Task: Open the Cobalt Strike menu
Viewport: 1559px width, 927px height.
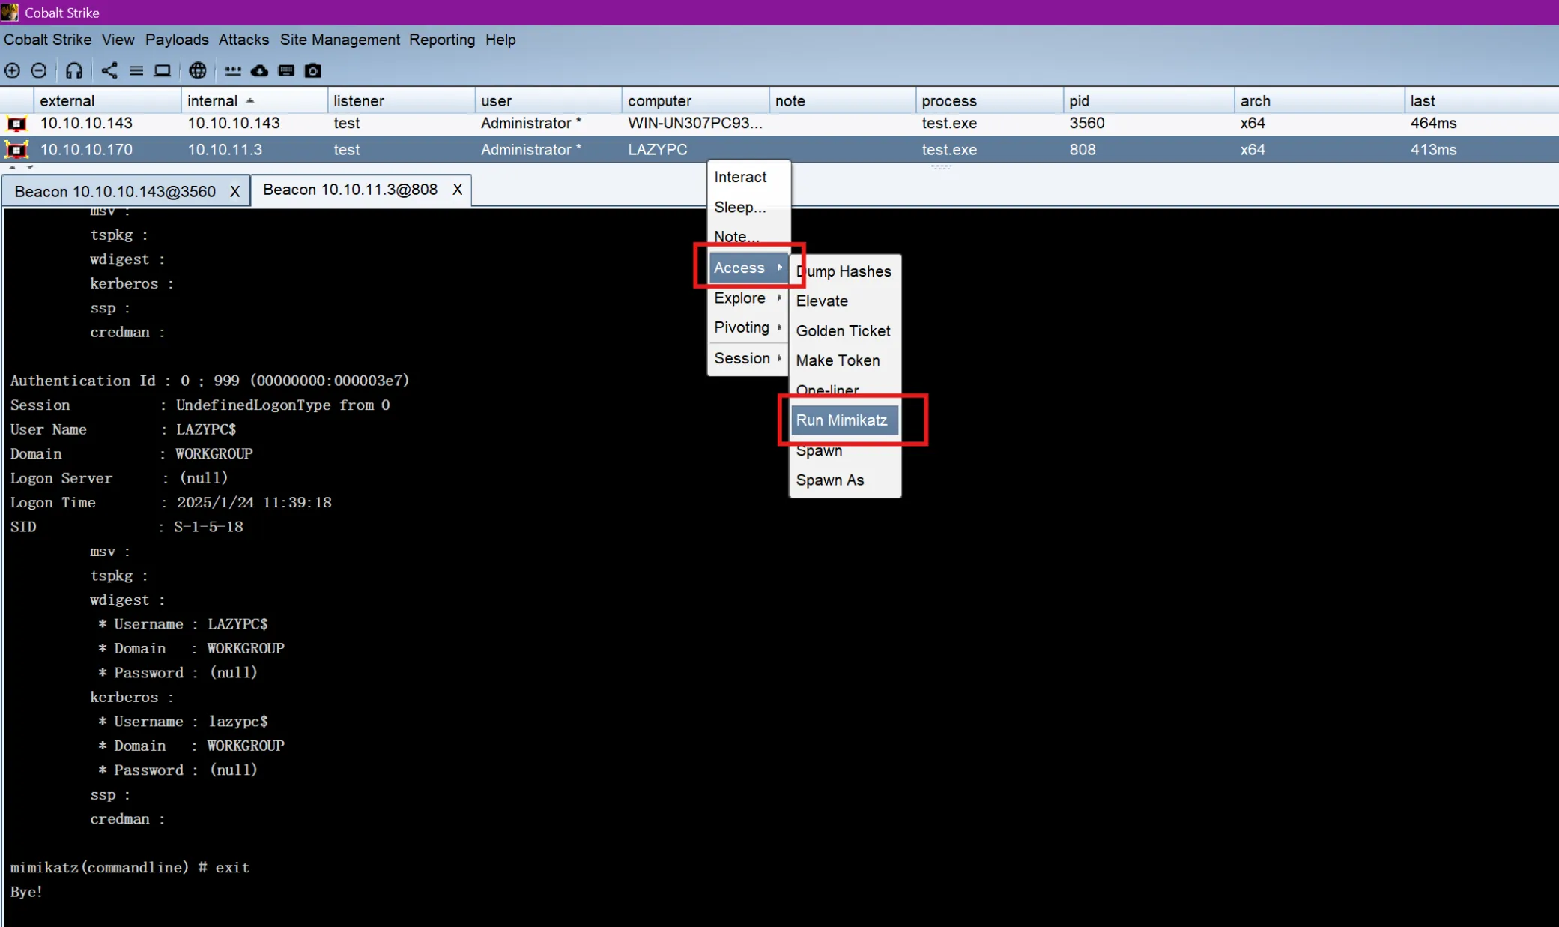Action: pos(47,40)
